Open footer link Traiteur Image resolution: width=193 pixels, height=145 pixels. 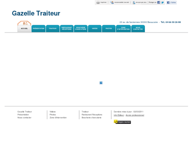pos(85,112)
